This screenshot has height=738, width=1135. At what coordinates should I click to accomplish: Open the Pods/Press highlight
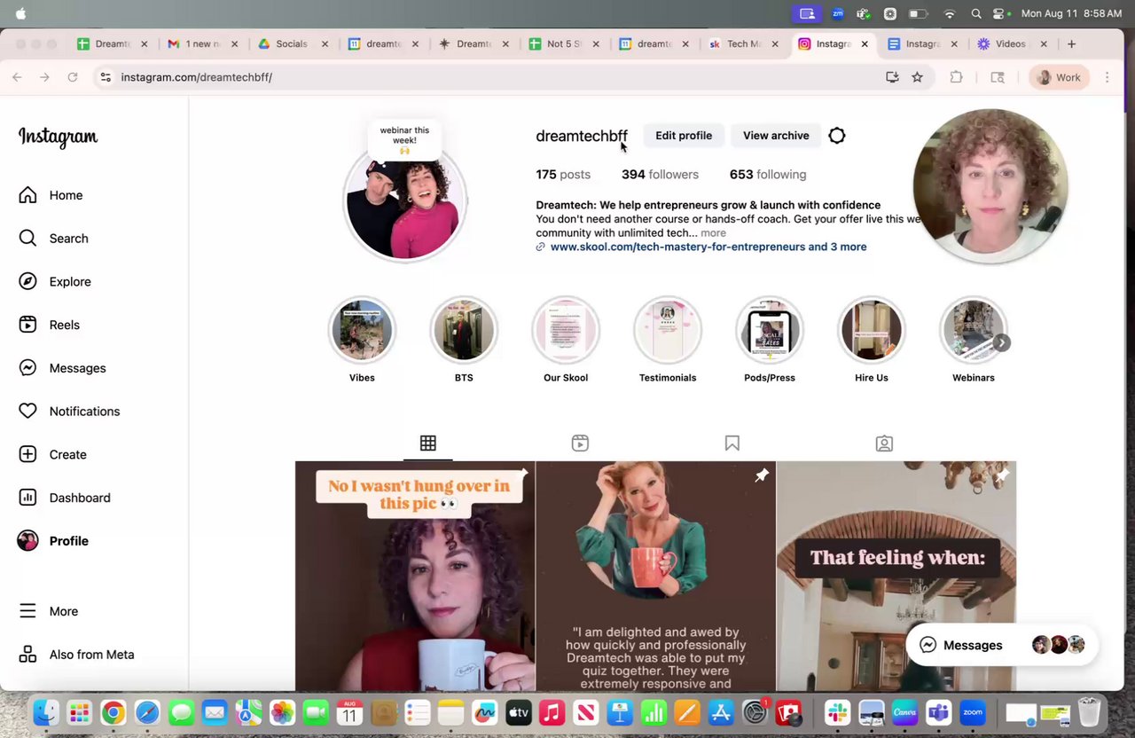[x=770, y=330]
